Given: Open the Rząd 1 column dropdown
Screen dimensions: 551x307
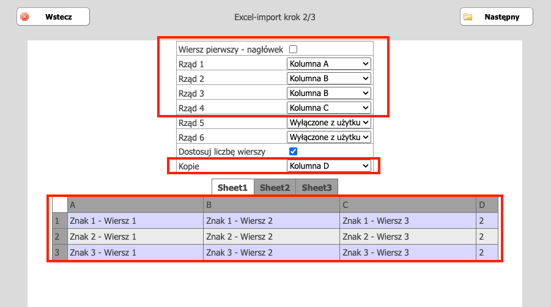Looking at the screenshot, I should click(x=328, y=64).
